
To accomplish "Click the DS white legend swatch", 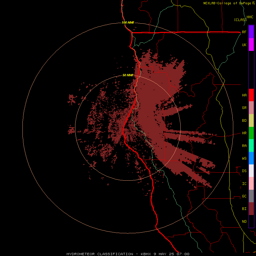I will tap(251, 171).
